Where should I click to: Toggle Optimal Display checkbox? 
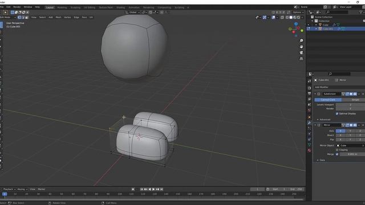(x=337, y=114)
